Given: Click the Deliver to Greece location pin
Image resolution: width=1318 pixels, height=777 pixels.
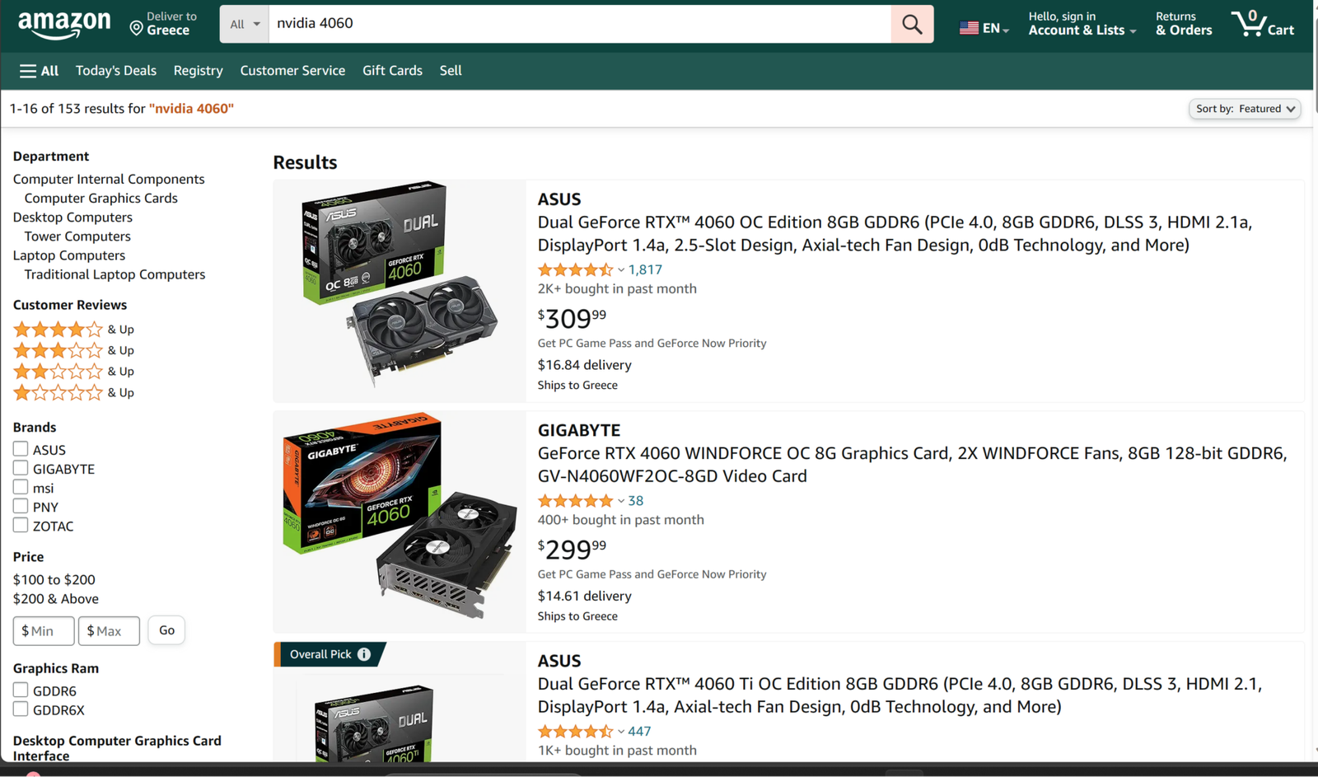Looking at the screenshot, I should click(137, 28).
